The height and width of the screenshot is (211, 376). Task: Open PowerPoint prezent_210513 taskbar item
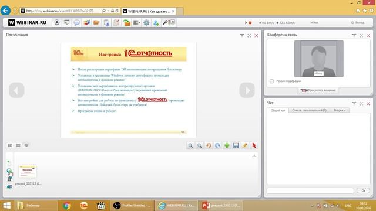221,206
